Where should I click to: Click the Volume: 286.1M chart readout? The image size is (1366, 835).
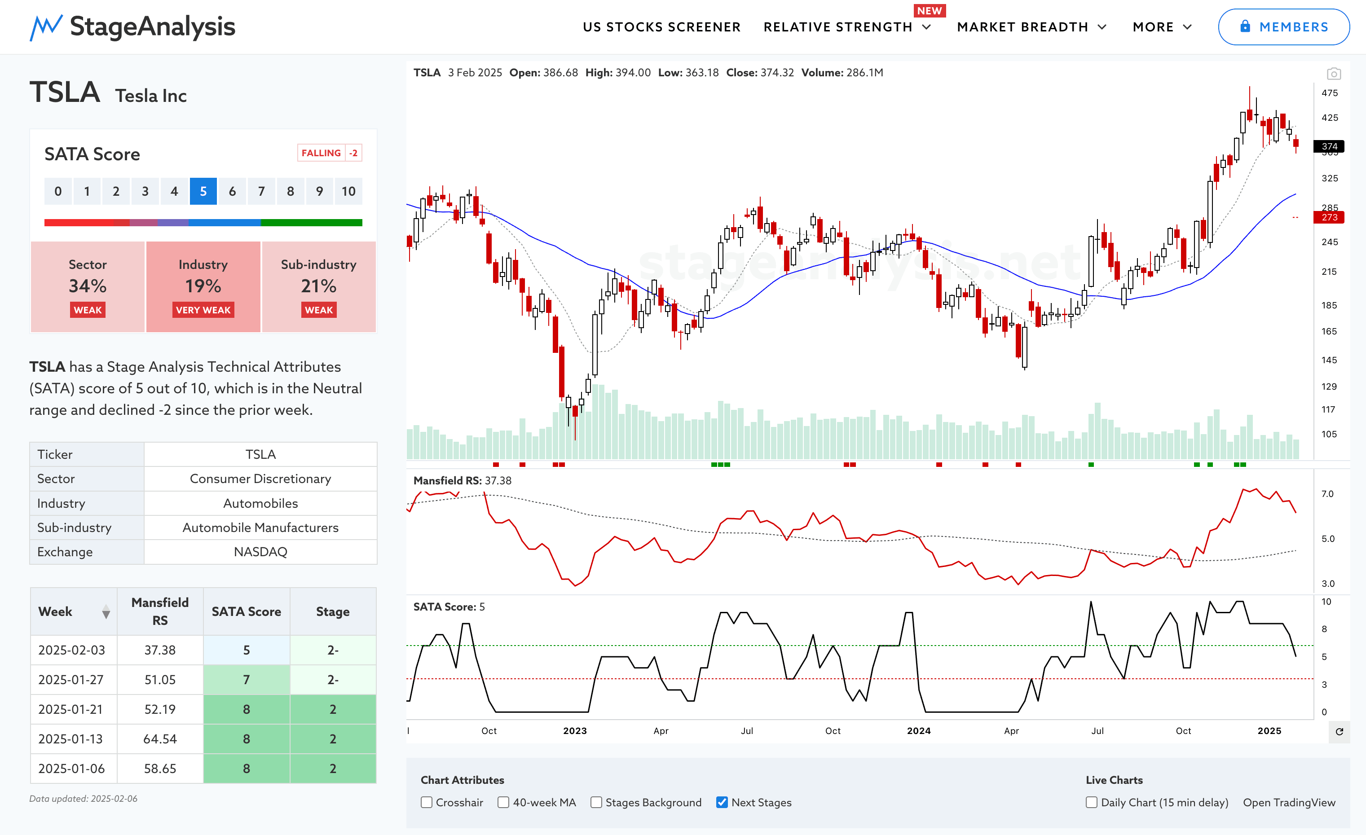[x=842, y=73]
